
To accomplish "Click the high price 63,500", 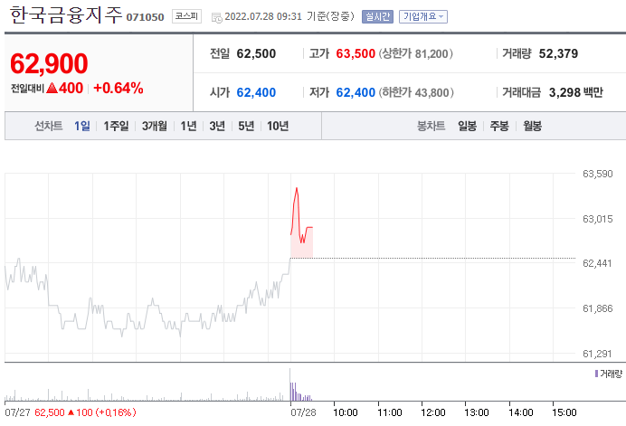I will (x=356, y=53).
